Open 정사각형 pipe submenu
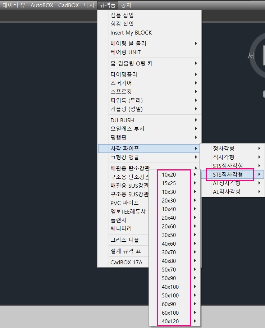This screenshot has width=265, height=328. (x=233, y=148)
